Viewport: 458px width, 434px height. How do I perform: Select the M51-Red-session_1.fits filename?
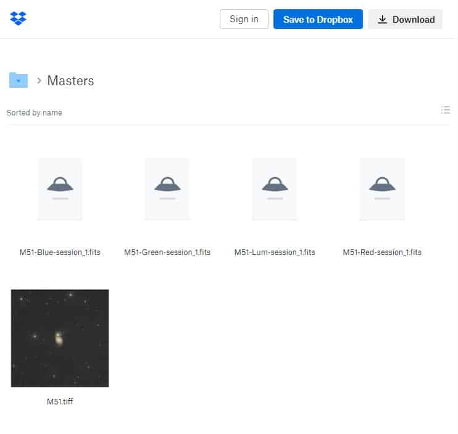[x=382, y=252]
